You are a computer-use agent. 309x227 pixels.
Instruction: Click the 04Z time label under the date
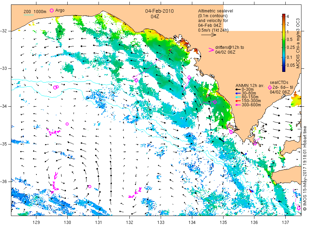(x=155, y=17)
